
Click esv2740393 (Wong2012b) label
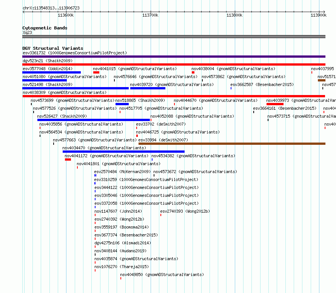tap(185, 211)
